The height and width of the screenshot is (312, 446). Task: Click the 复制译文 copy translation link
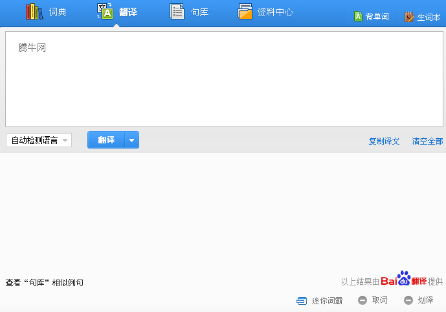[x=384, y=141]
